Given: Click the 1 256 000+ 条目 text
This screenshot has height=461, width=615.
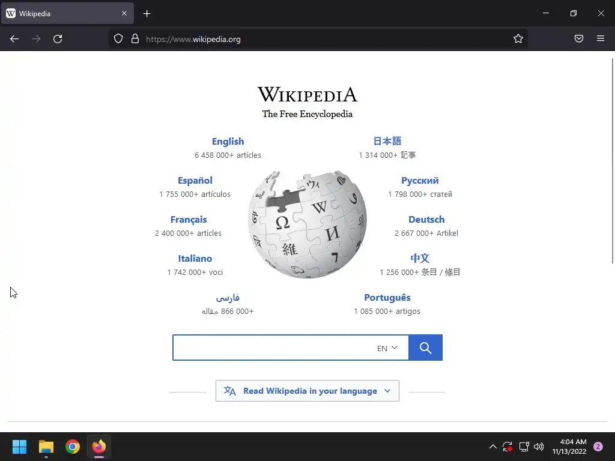Looking at the screenshot, I should click(x=420, y=272).
